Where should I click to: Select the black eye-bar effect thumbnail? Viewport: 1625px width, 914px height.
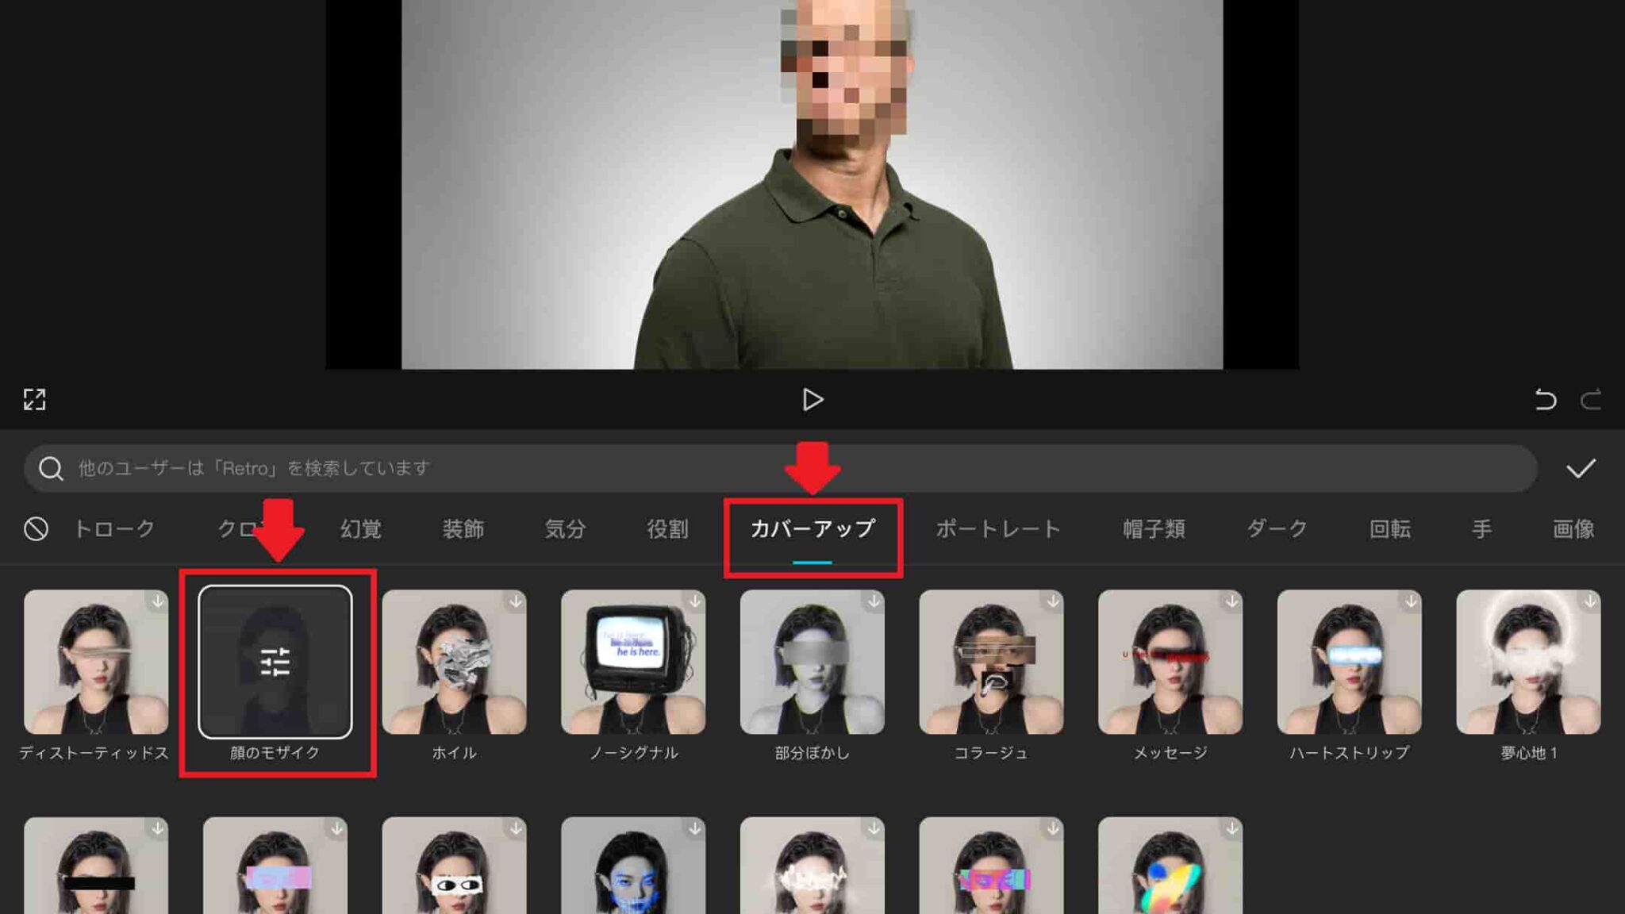pos(96,866)
